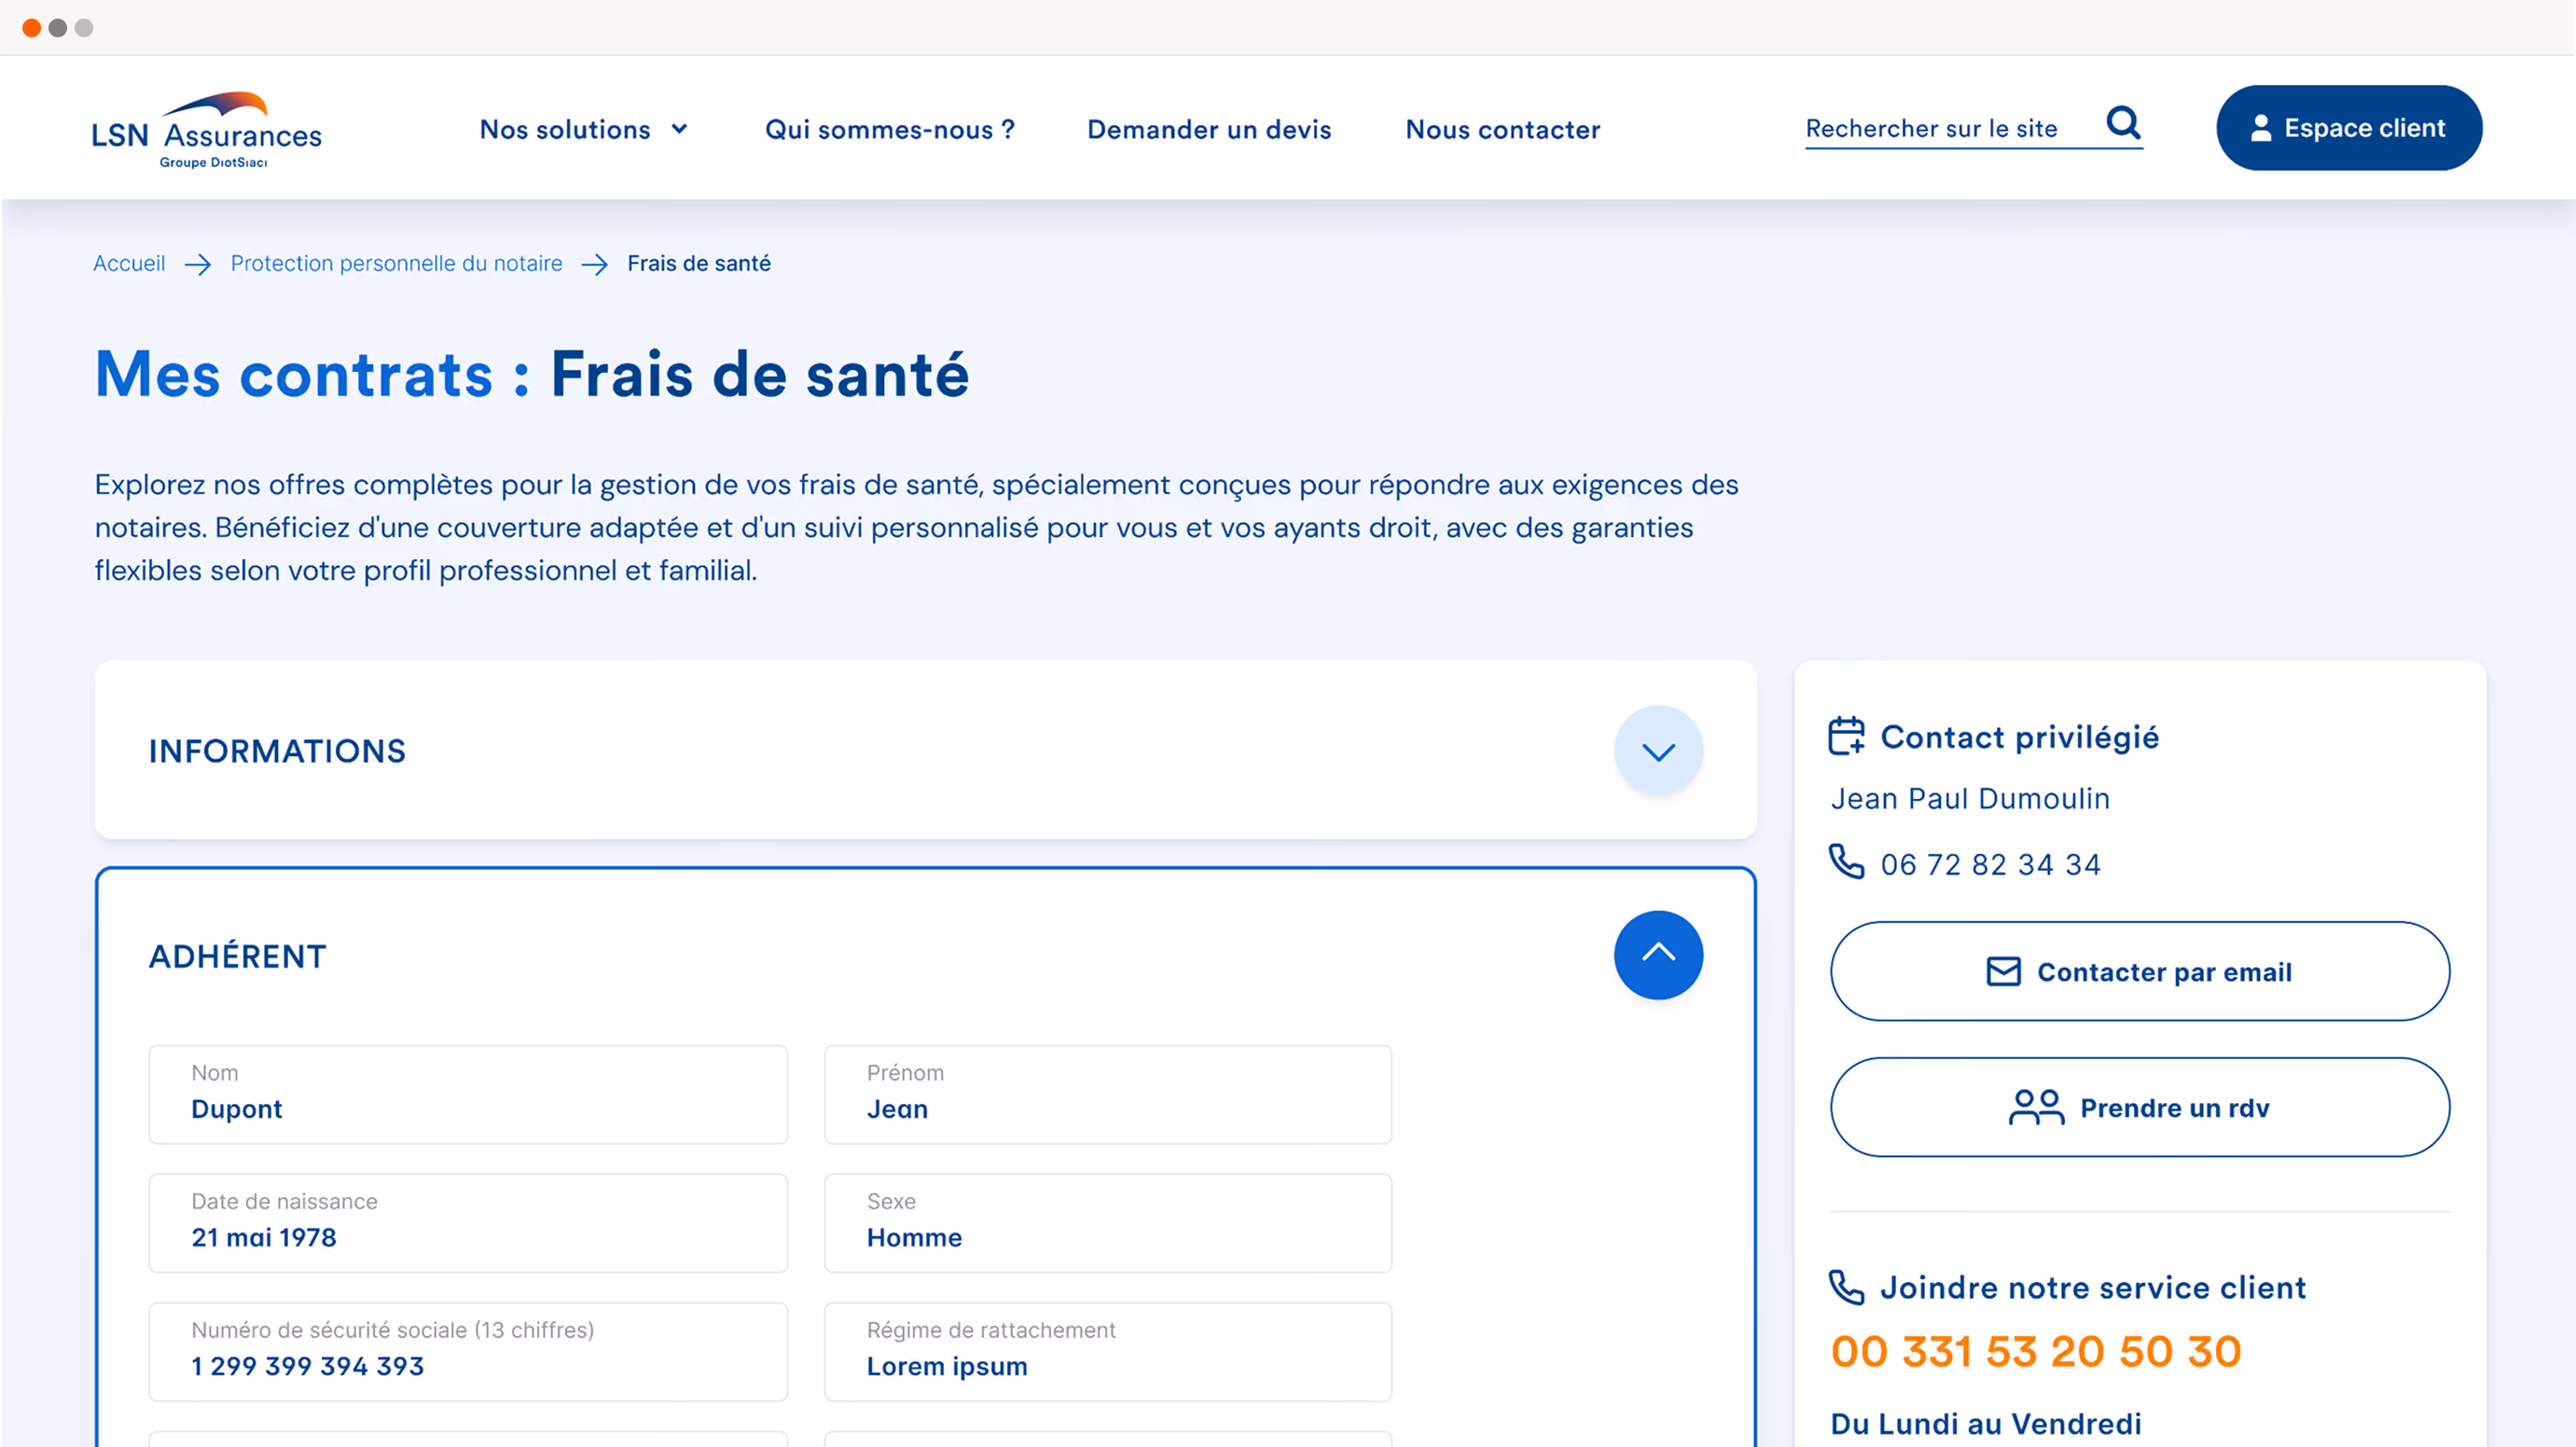Collapse the ADHÉRENT section chevron
This screenshot has width=2576, height=1447.
pyautogui.click(x=1658, y=955)
